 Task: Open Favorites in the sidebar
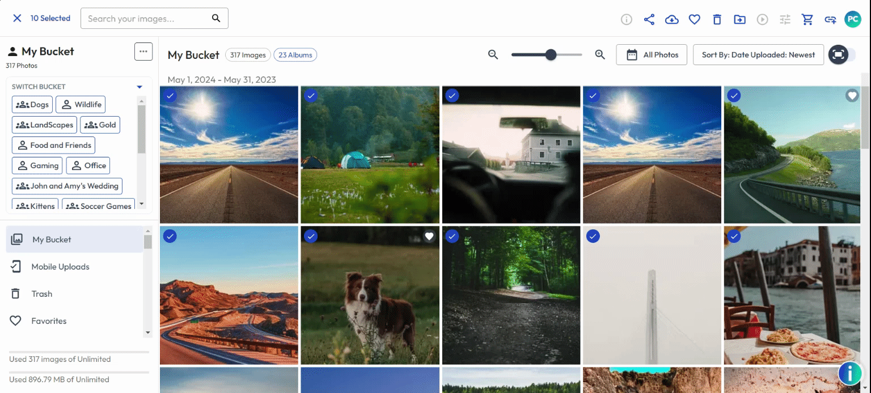(74, 321)
